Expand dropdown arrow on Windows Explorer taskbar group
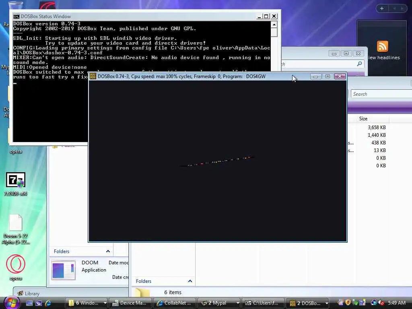 click(105, 303)
